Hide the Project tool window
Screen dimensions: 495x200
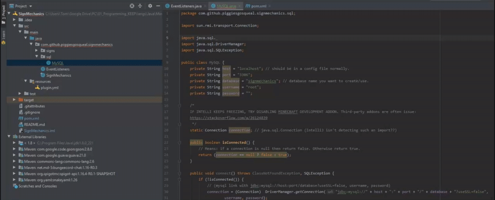(159, 6)
